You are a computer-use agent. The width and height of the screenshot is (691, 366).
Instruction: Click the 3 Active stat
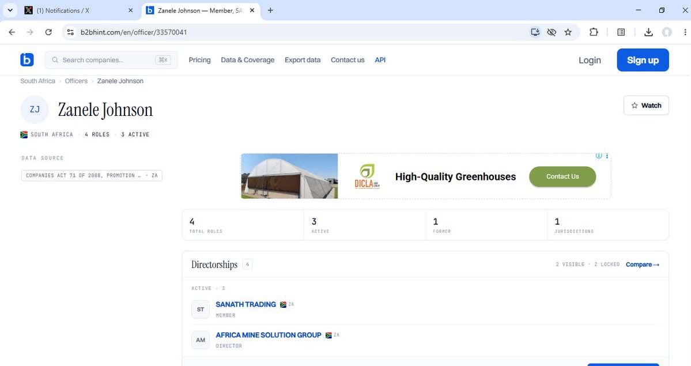point(365,225)
